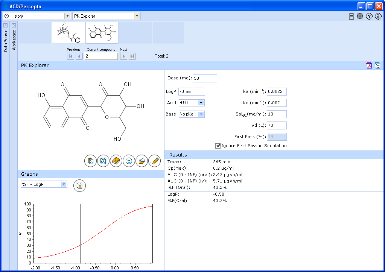Viewport: 385px width, 272px height.
Task: Click the %F(Oral) value '43.7%'
Action: click(x=220, y=201)
